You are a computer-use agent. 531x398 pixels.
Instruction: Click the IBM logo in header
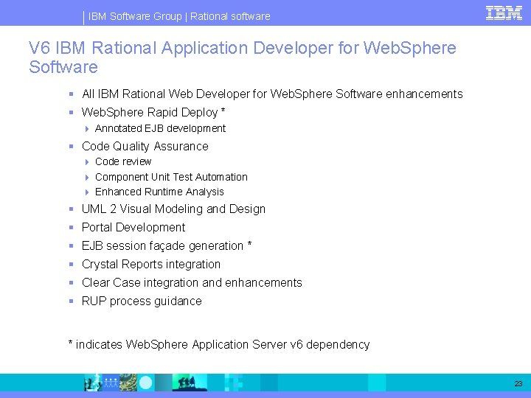pyautogui.click(x=504, y=13)
